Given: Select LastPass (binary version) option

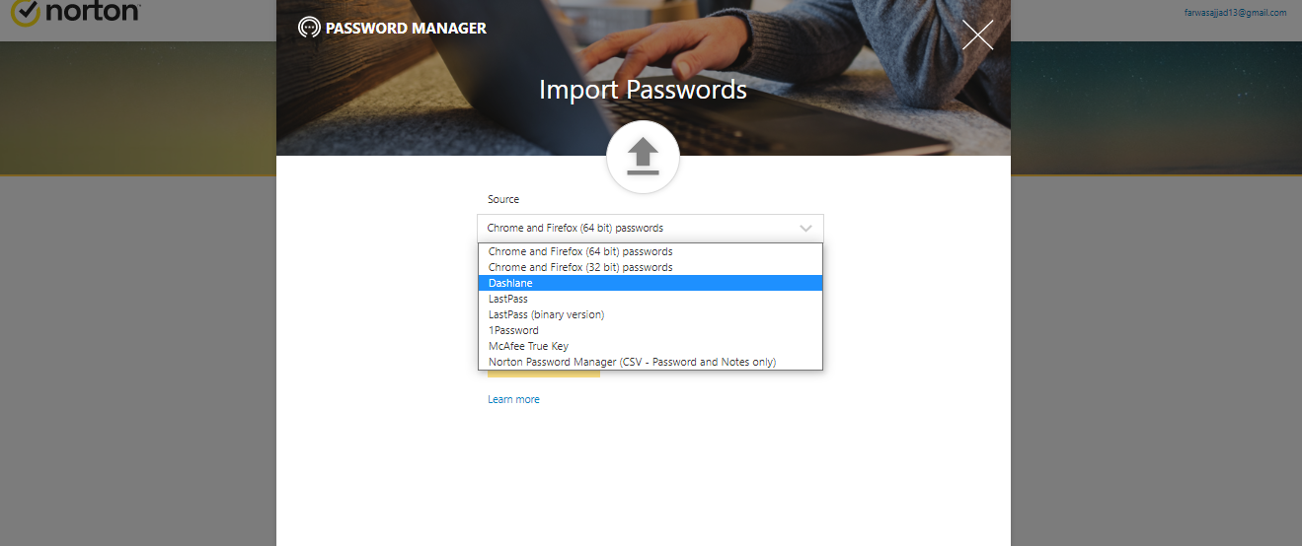Looking at the screenshot, I should coord(651,314).
